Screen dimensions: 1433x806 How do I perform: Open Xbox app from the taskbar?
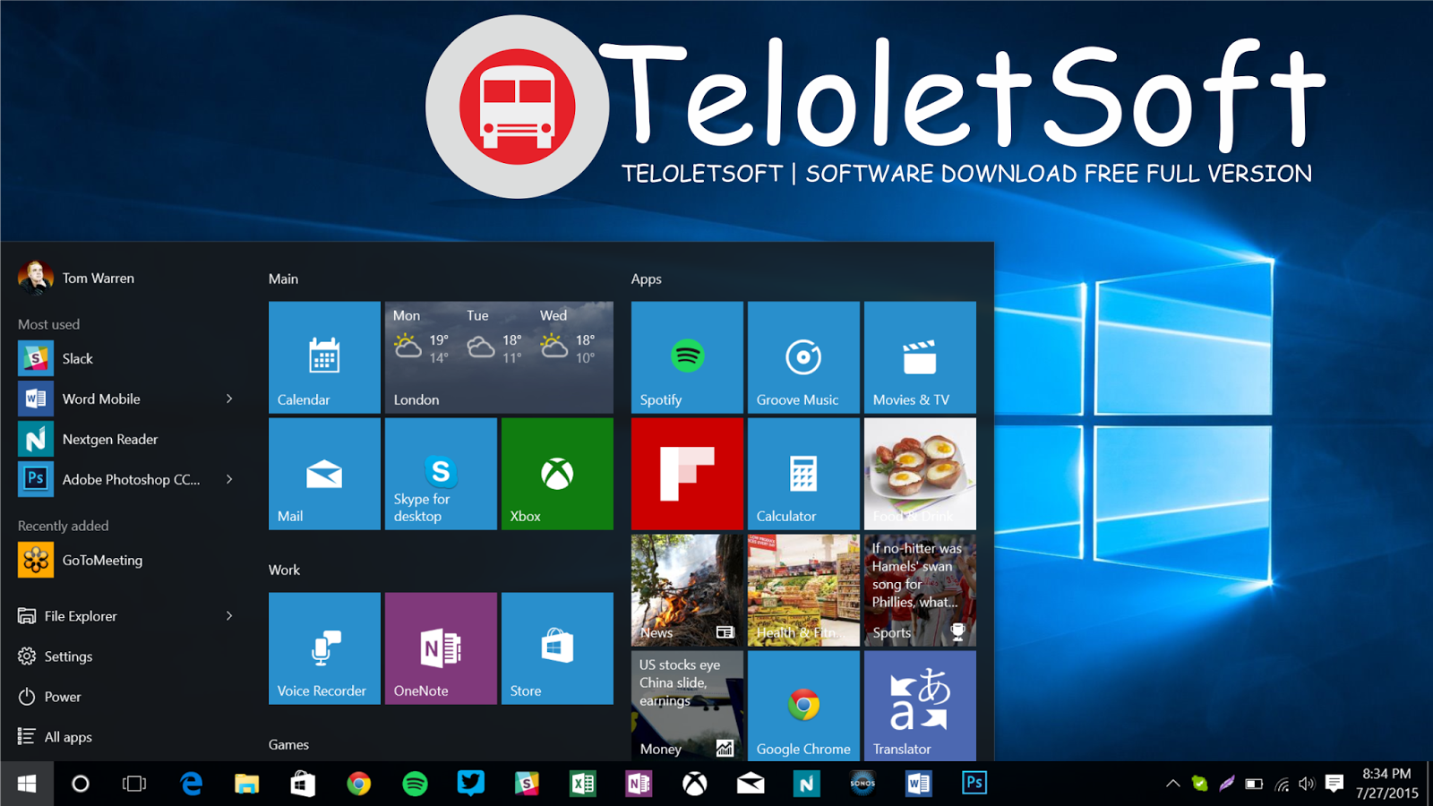695,784
